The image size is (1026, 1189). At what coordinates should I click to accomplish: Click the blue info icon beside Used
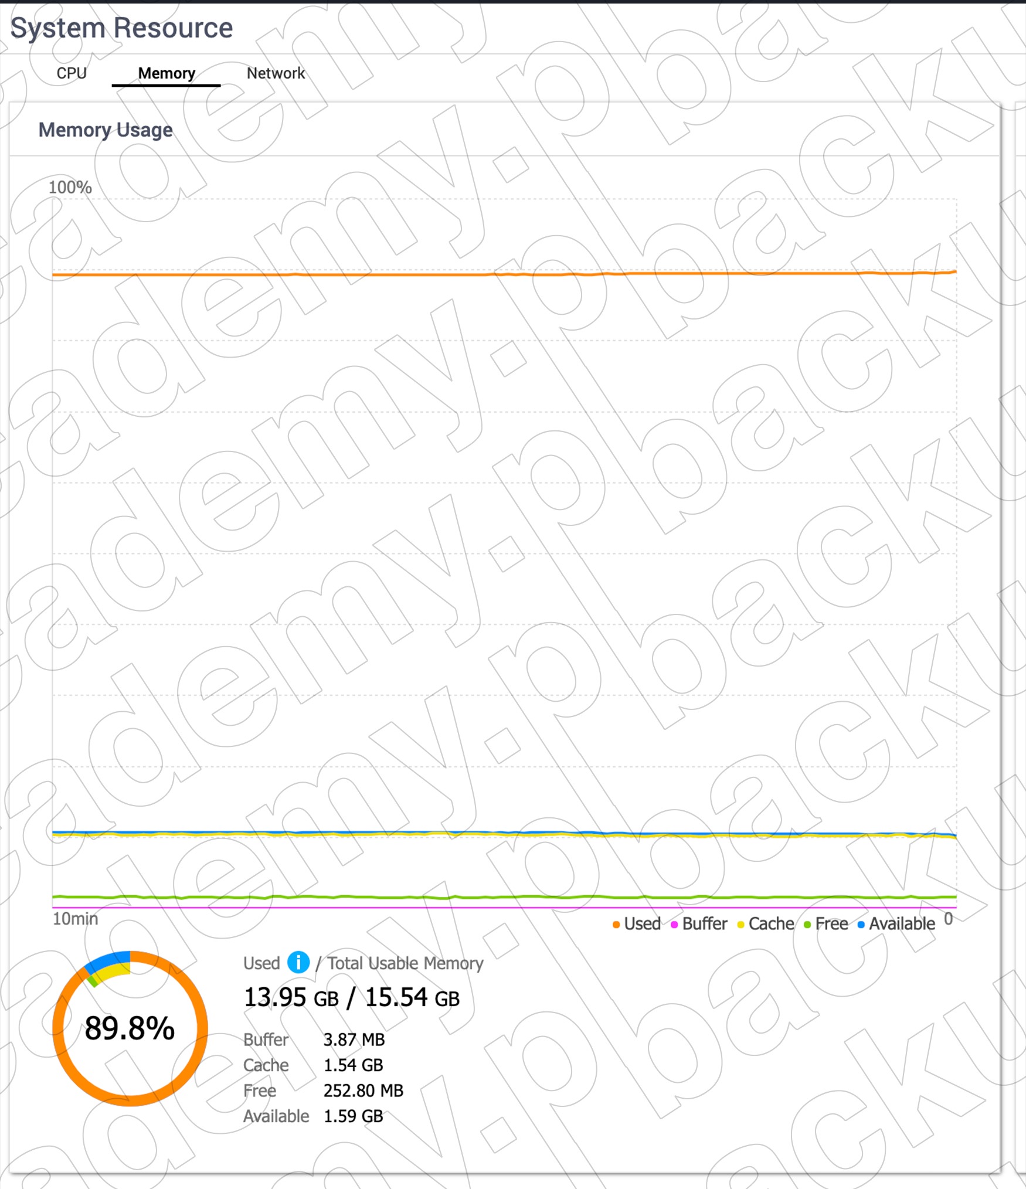(x=298, y=962)
